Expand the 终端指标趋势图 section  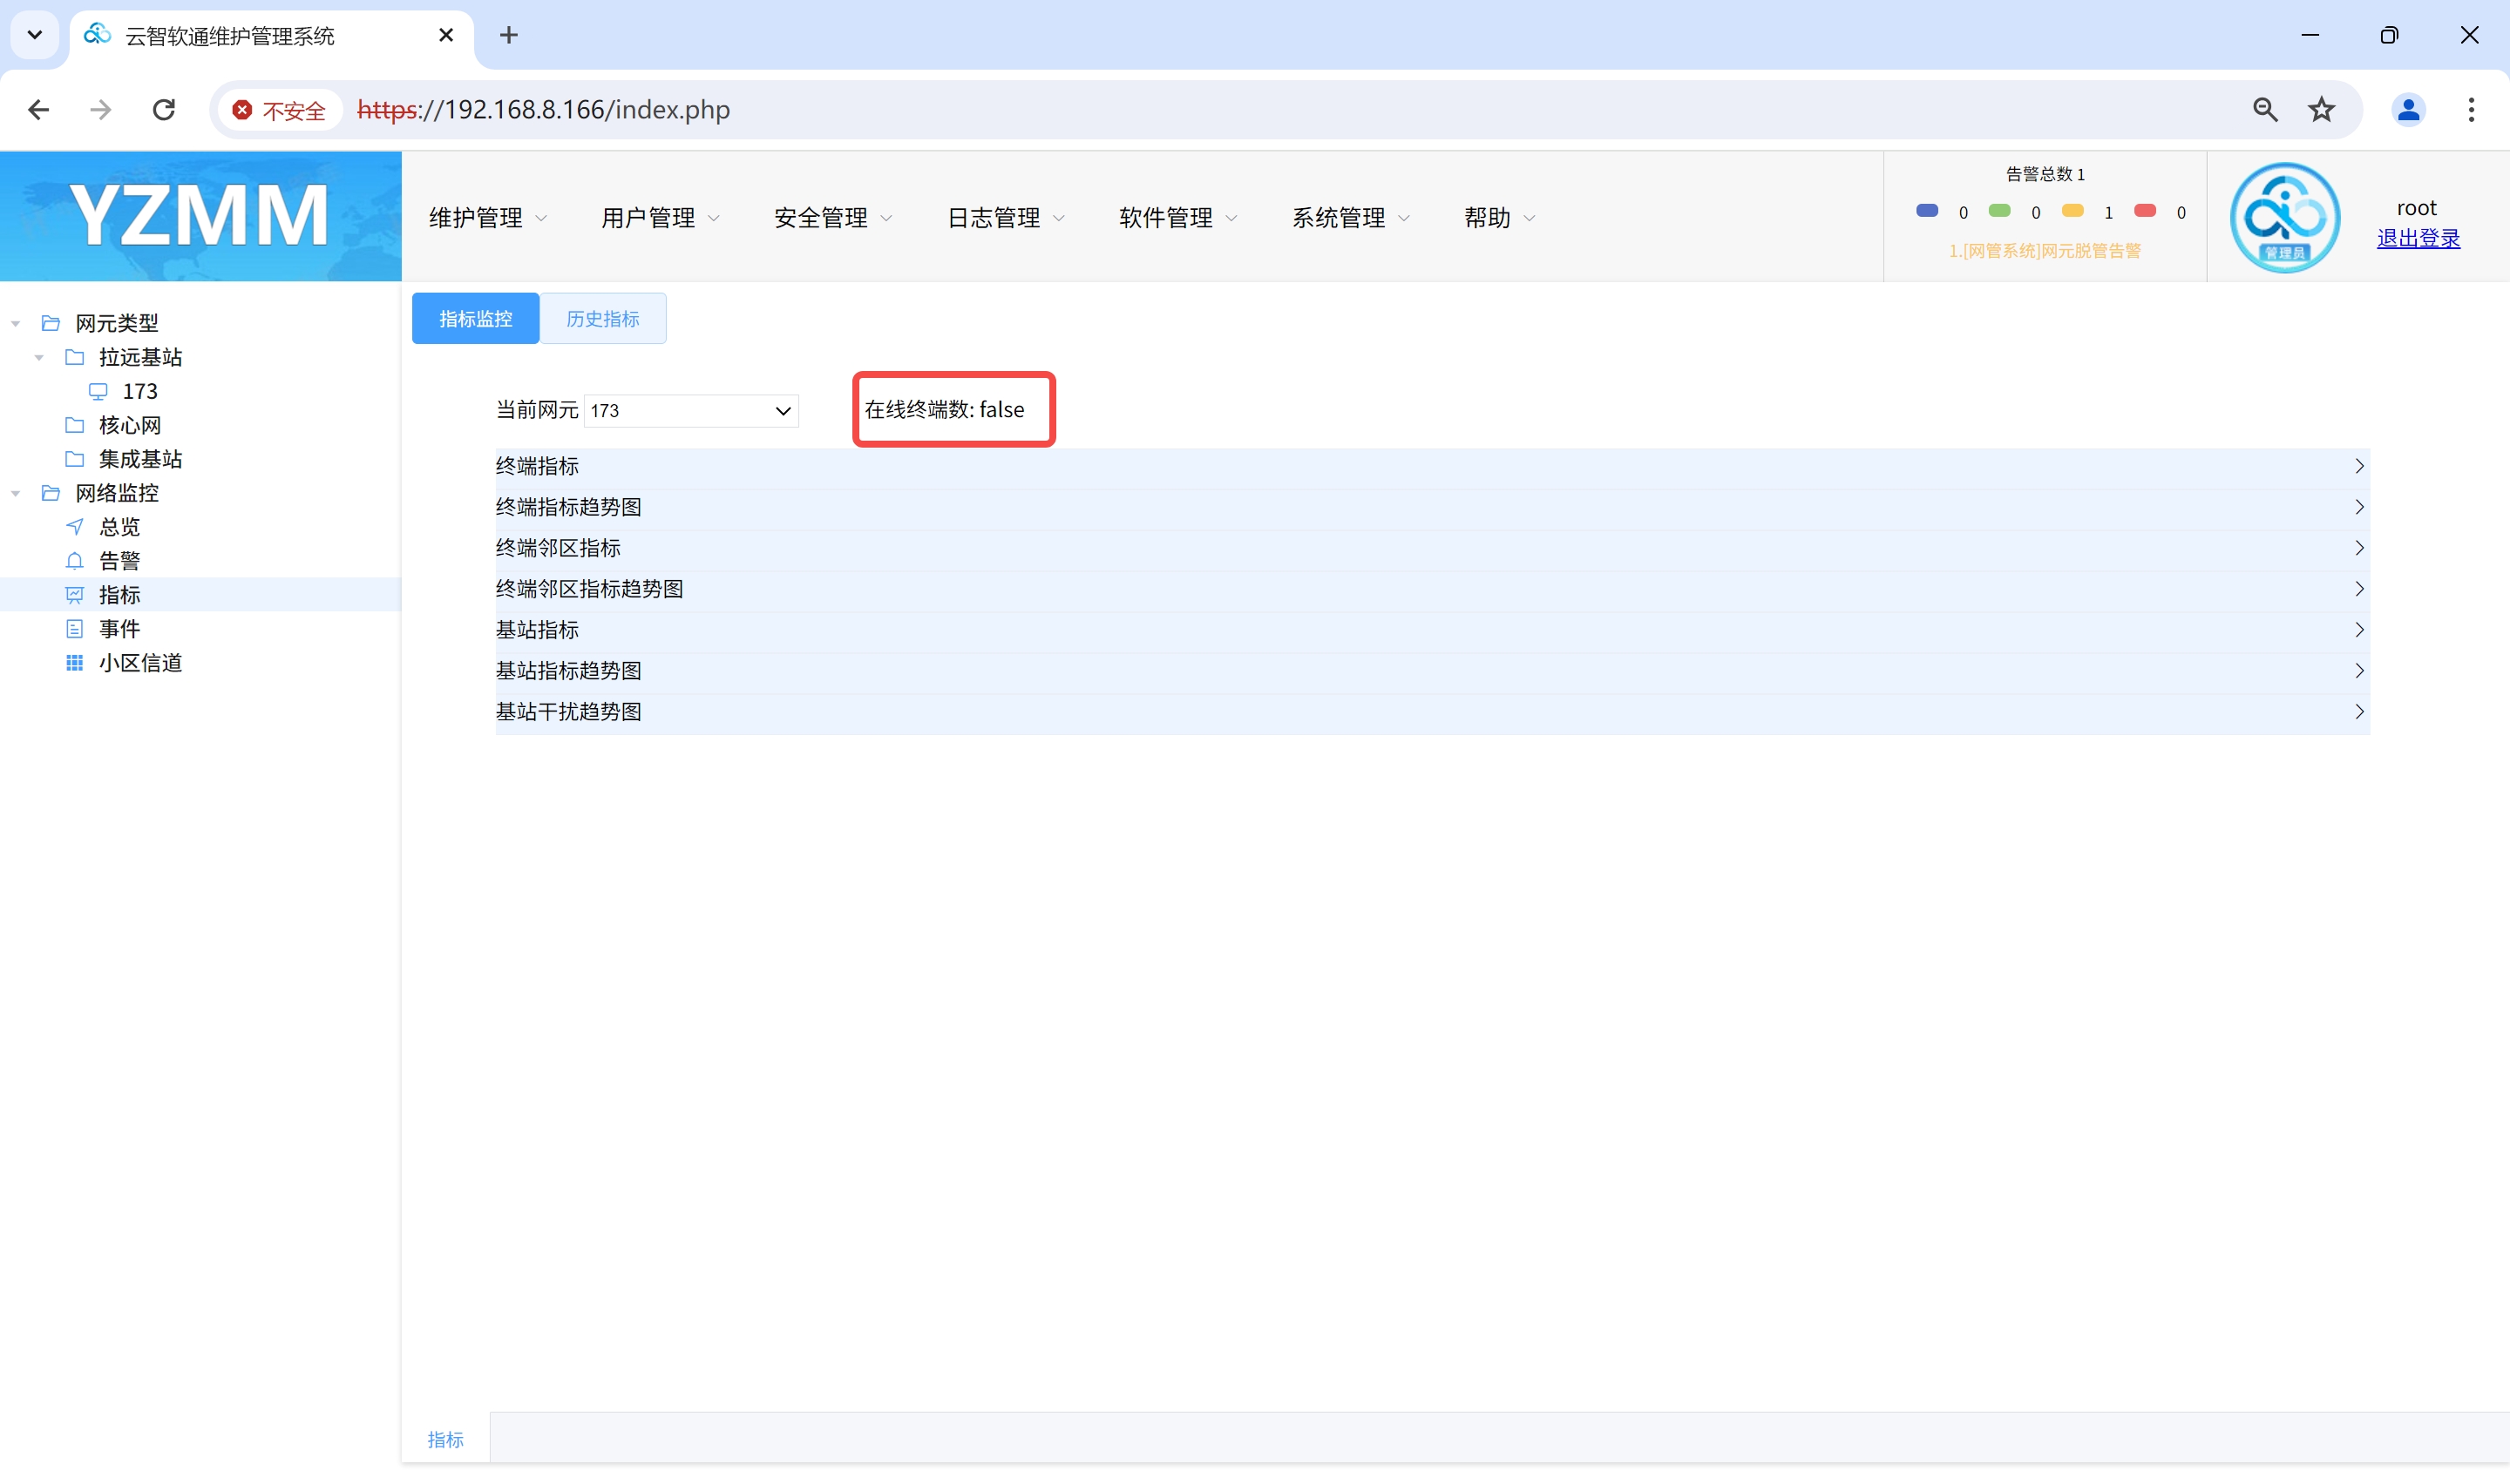pyautogui.click(x=1433, y=507)
